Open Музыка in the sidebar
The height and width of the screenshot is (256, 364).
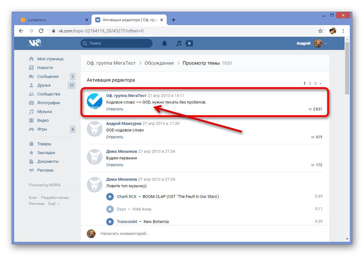pyautogui.click(x=40, y=112)
